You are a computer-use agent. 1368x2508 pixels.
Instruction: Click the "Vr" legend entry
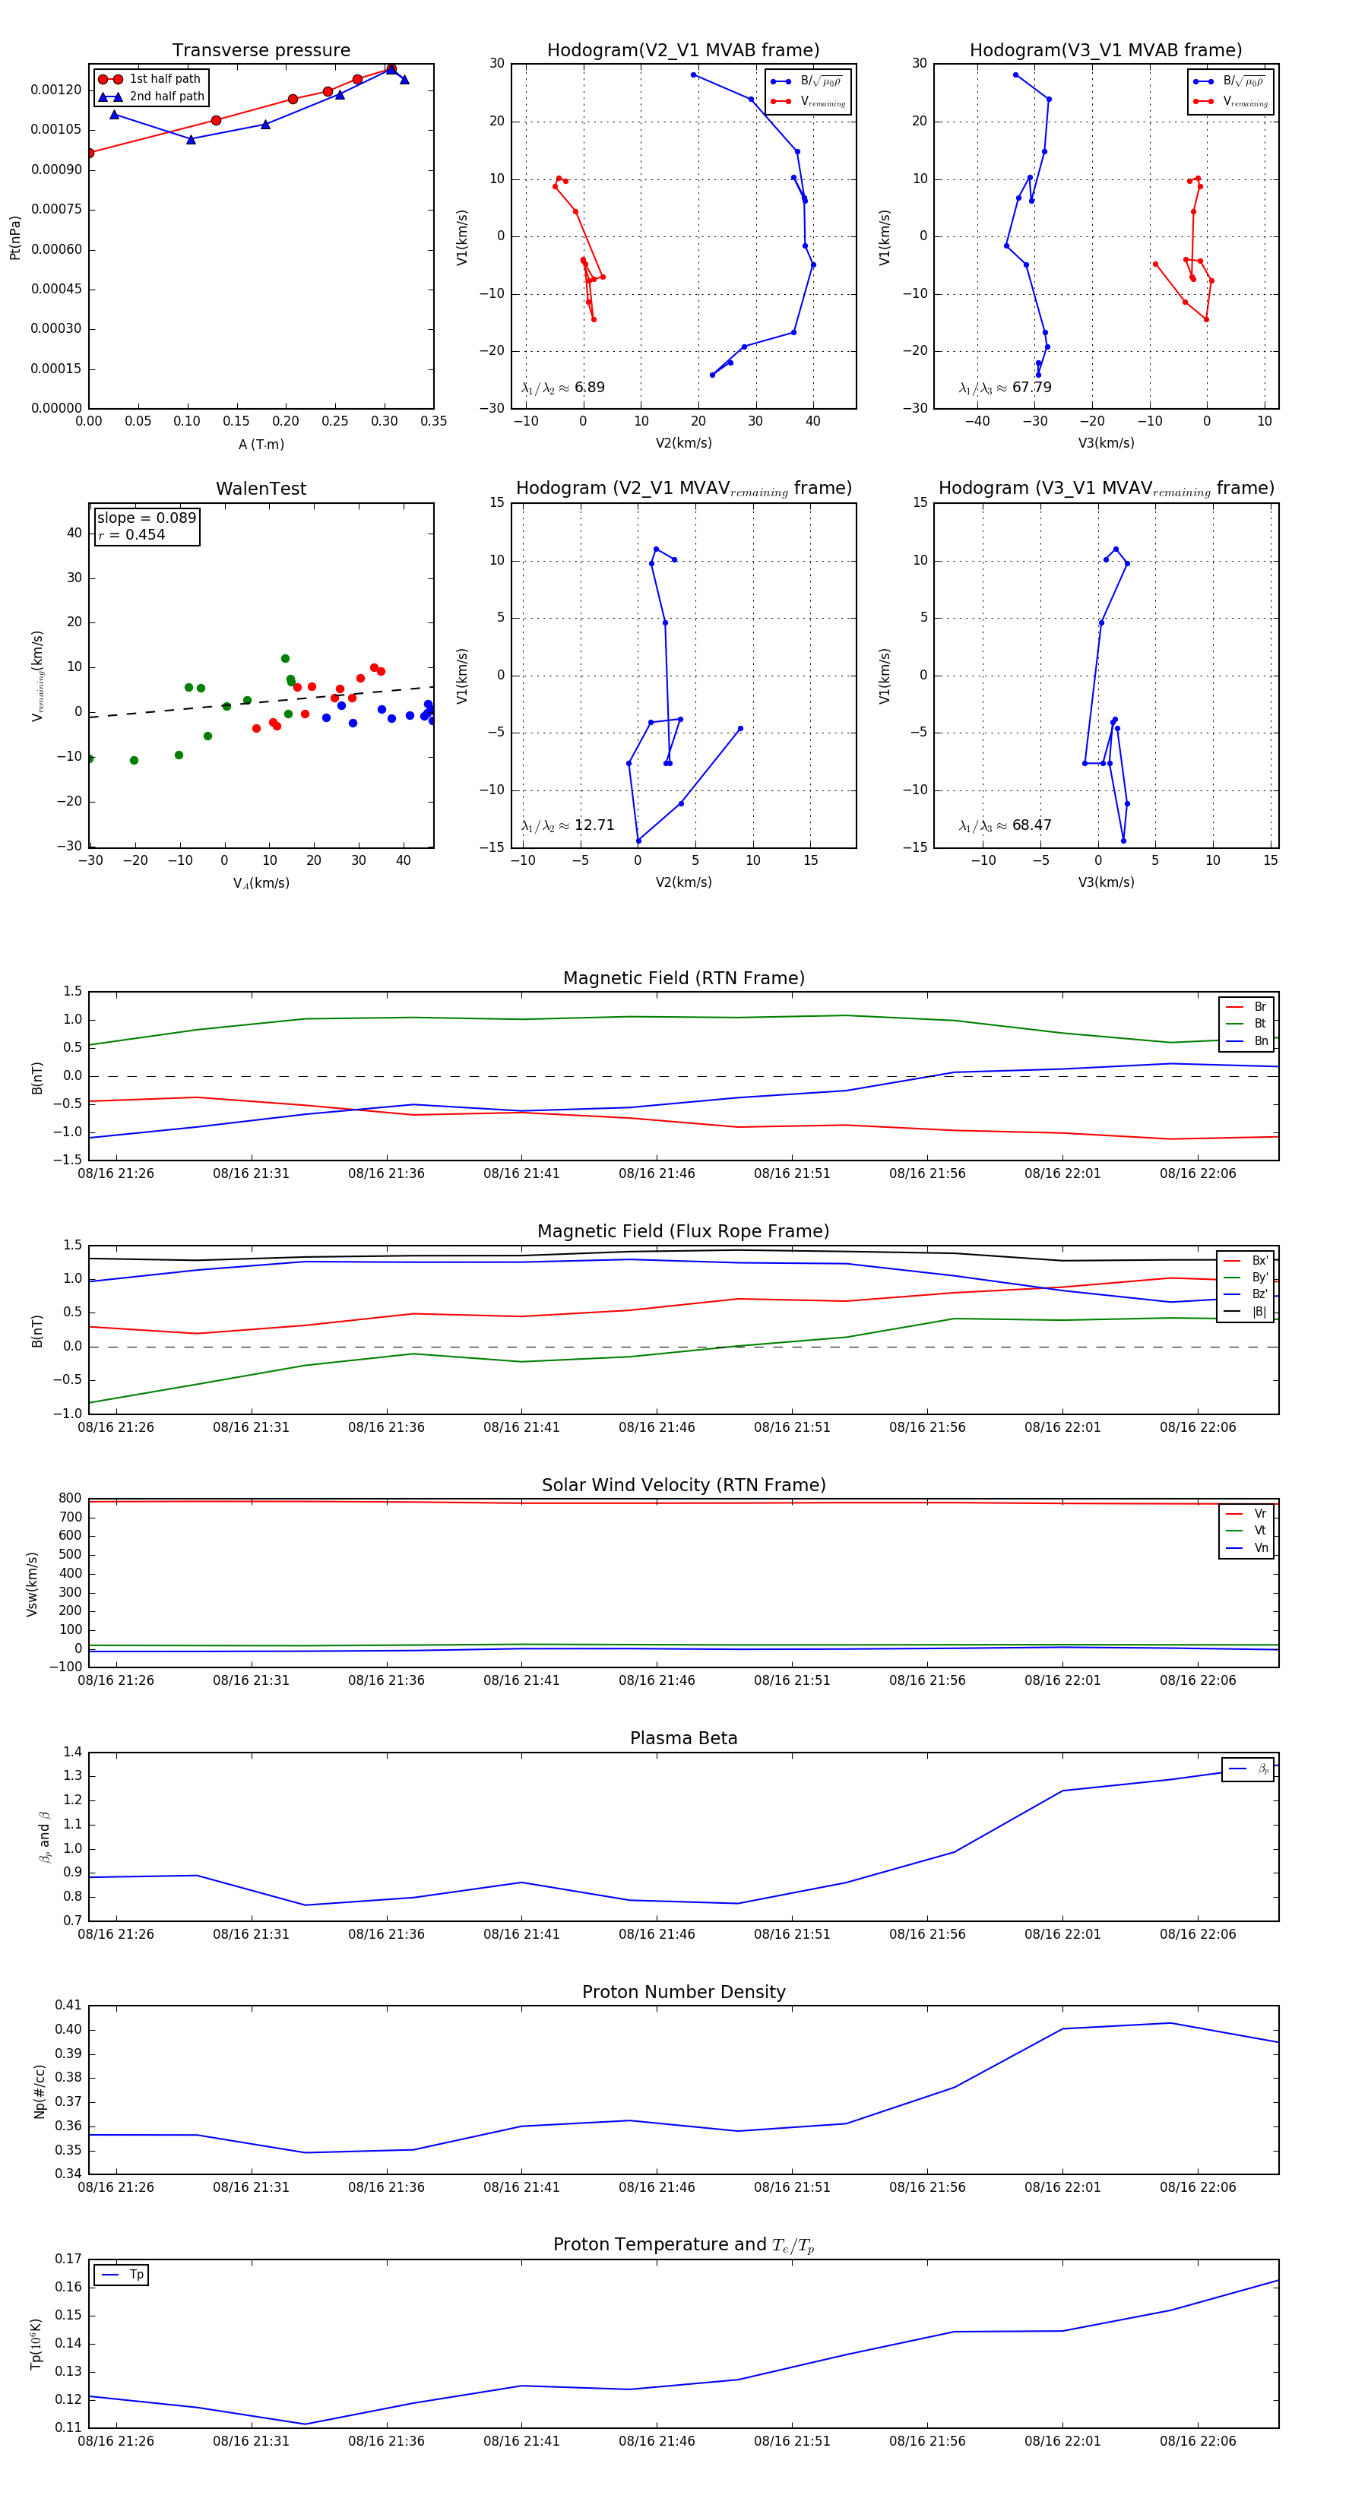[1247, 1513]
